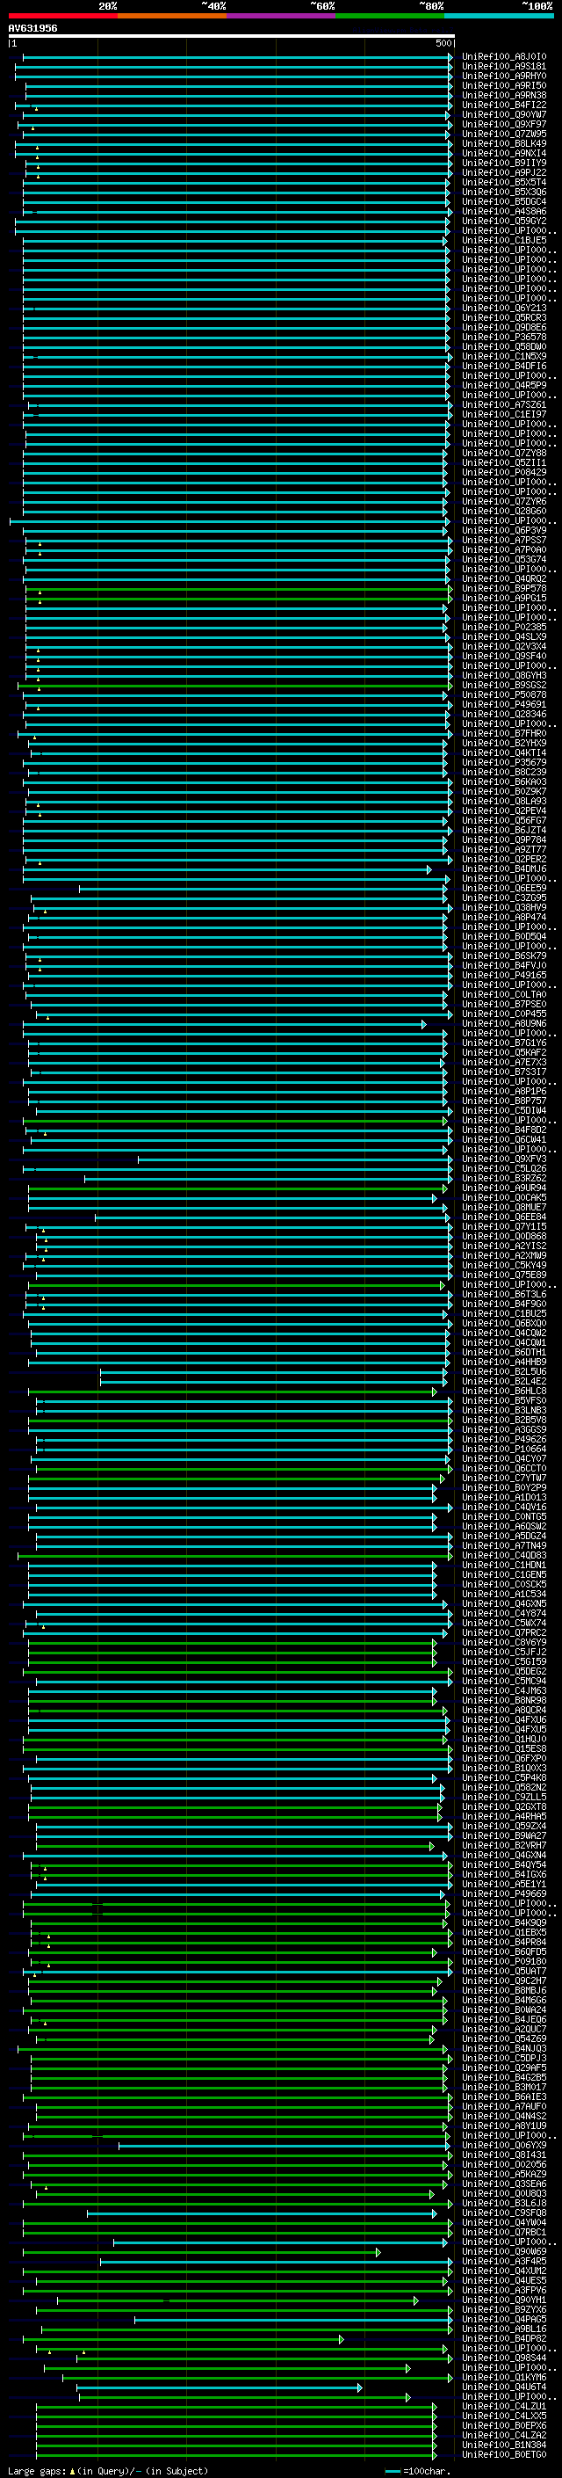Select the UniRef100_C1BJE5 label
Image resolution: width=562 pixels, height=2478 pixels.
(x=503, y=241)
